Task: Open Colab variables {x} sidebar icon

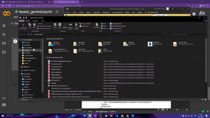Action: coord(4,43)
